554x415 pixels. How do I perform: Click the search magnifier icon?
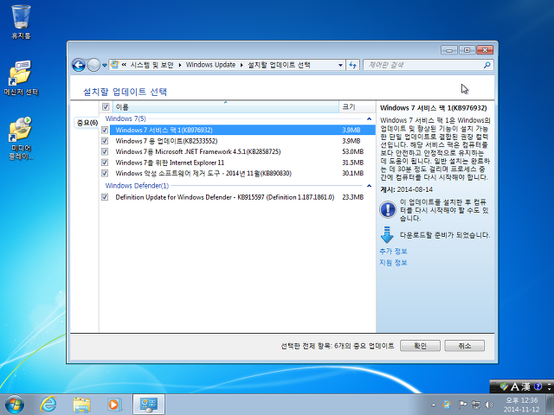[487, 65]
